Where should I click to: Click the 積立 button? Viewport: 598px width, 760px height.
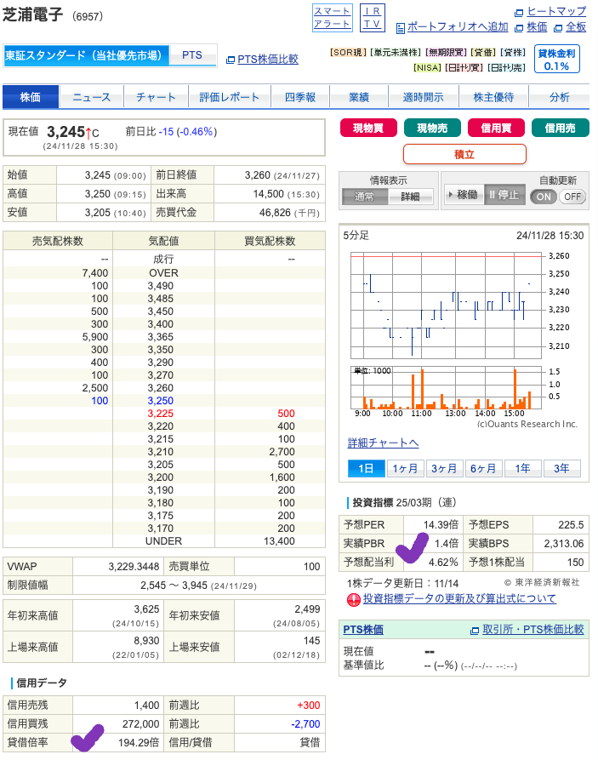point(464,154)
